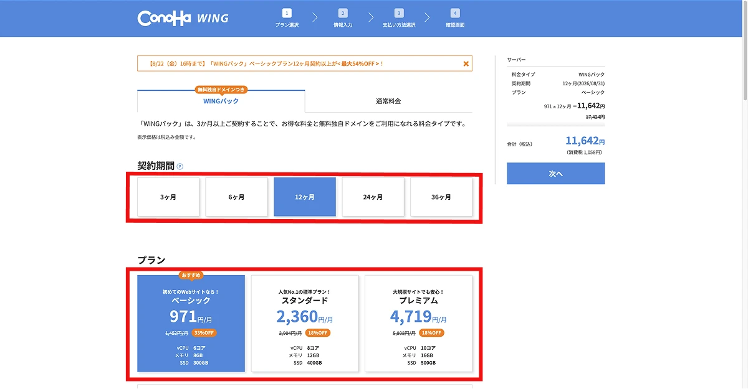748x389 pixels.
Task: Click the 11,642円 total amount
Action: (x=585, y=141)
